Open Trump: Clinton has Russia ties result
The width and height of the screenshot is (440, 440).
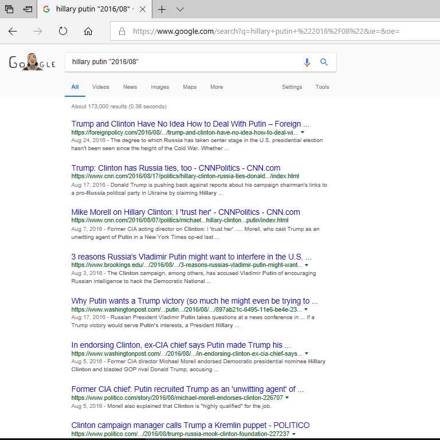pyautogui.click(x=176, y=168)
